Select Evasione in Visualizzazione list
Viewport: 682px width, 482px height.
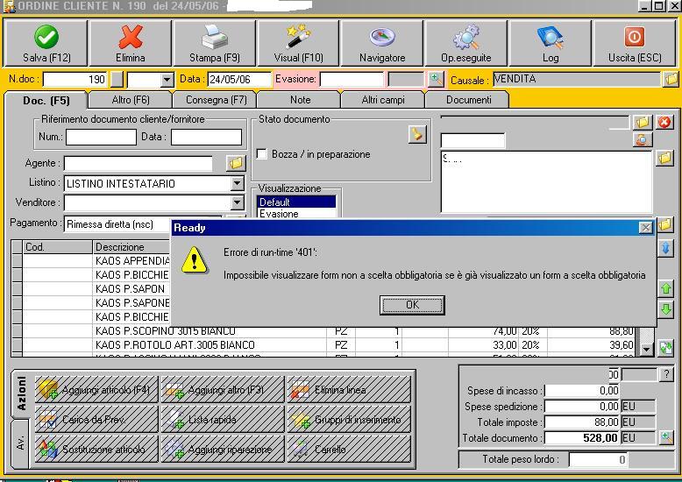[x=296, y=214]
